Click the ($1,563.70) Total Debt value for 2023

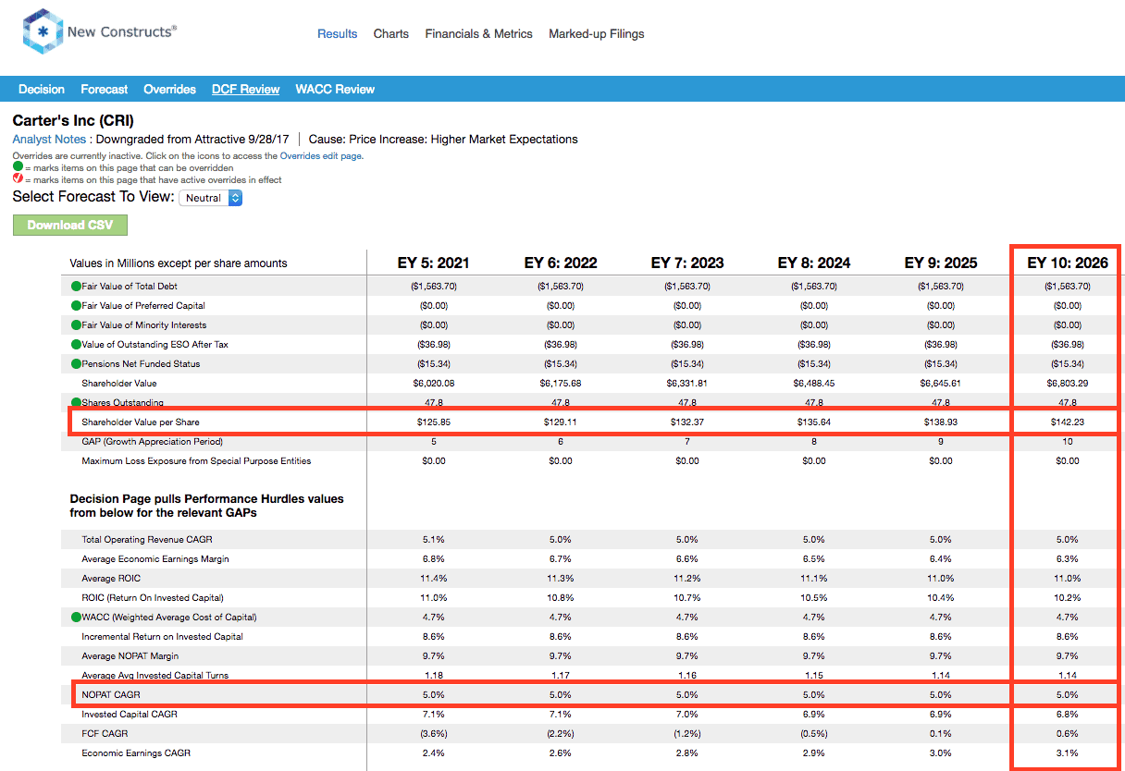click(686, 287)
